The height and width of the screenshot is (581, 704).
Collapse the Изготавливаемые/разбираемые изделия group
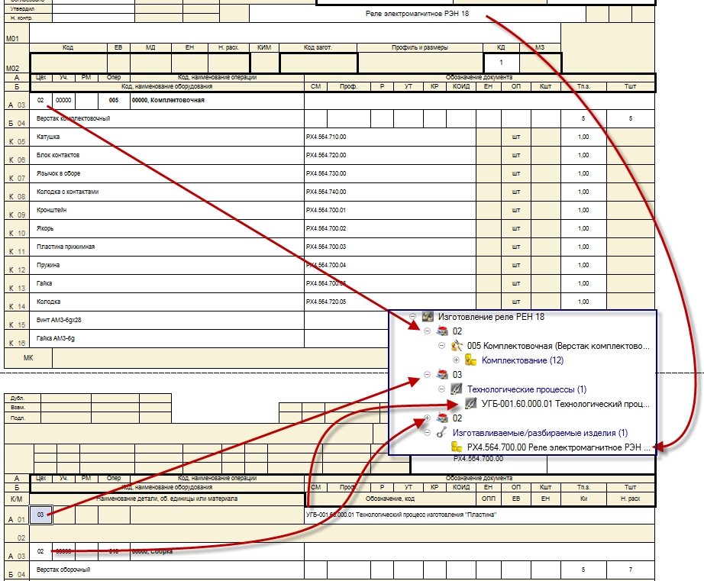(427, 433)
